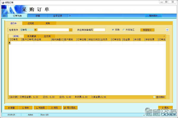Viewport: 178px width, 118px height.
Task: Click the 未收发票 column header
Action: point(152,40)
